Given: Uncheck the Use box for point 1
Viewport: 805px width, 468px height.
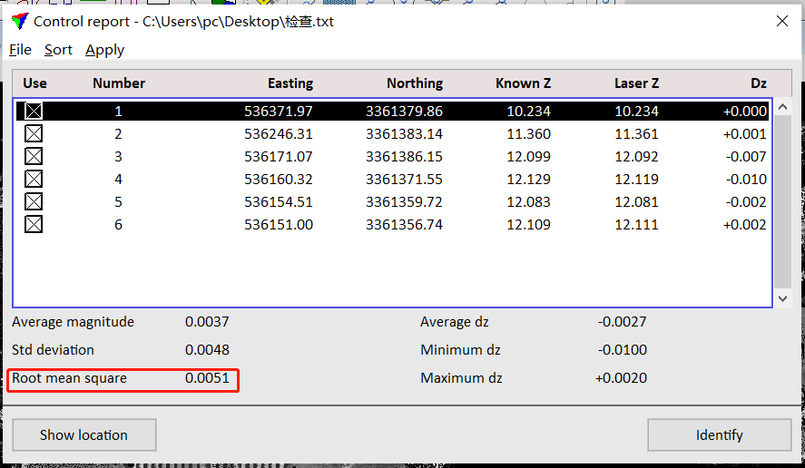Looking at the screenshot, I should 34,112.
